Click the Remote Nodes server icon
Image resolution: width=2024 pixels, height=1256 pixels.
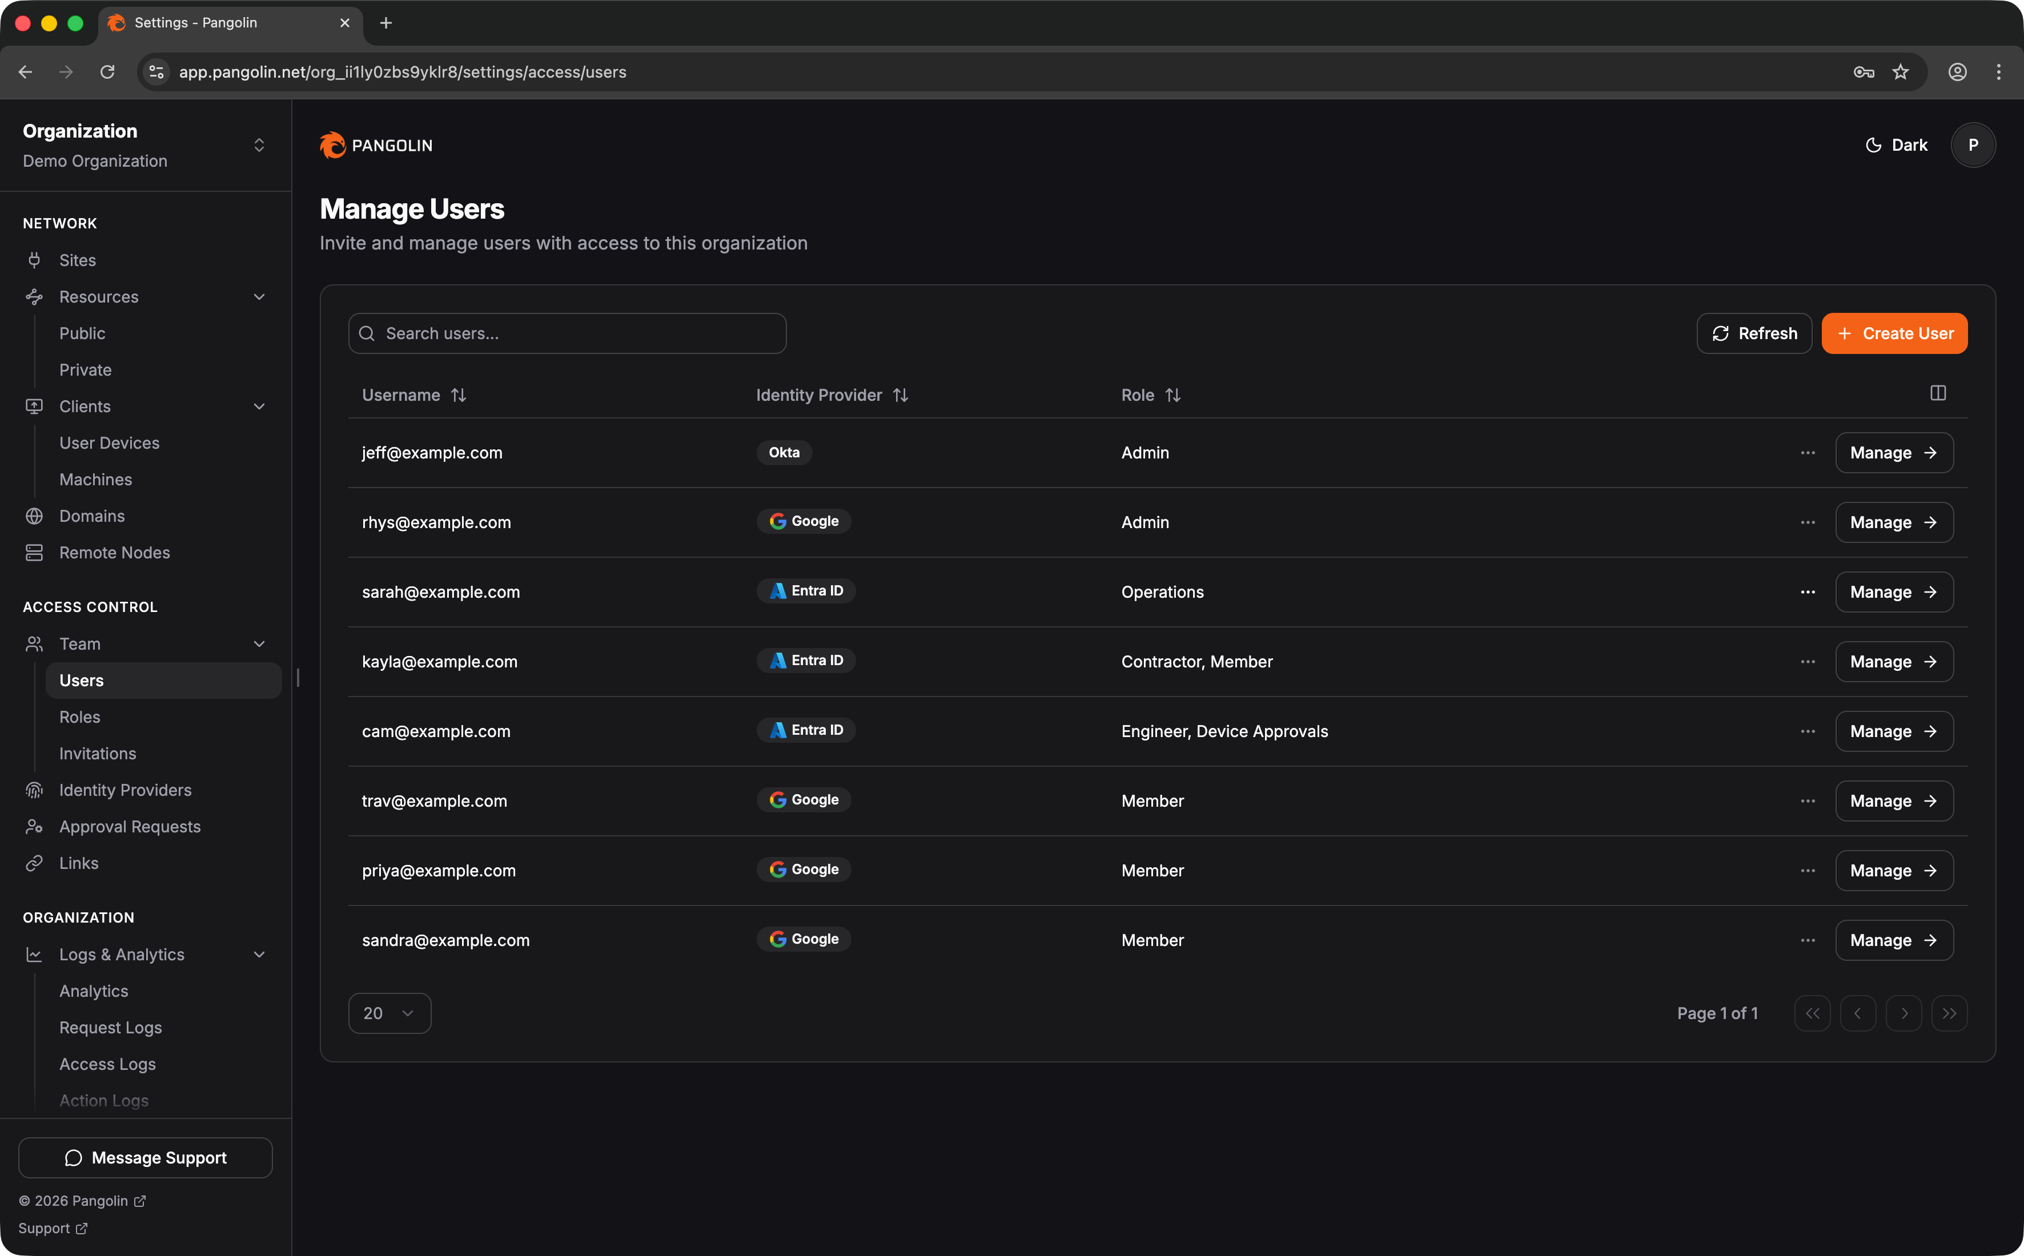click(x=34, y=553)
